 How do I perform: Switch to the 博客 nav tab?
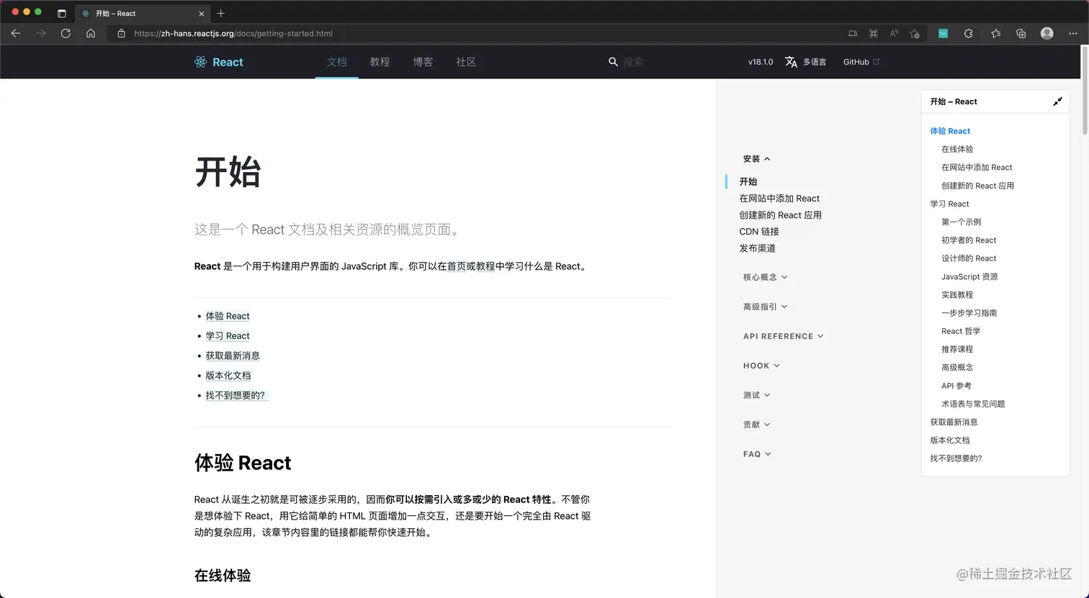click(423, 62)
